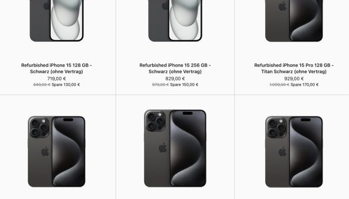
Task: Click the 829,00 € price
Action: click(175, 79)
